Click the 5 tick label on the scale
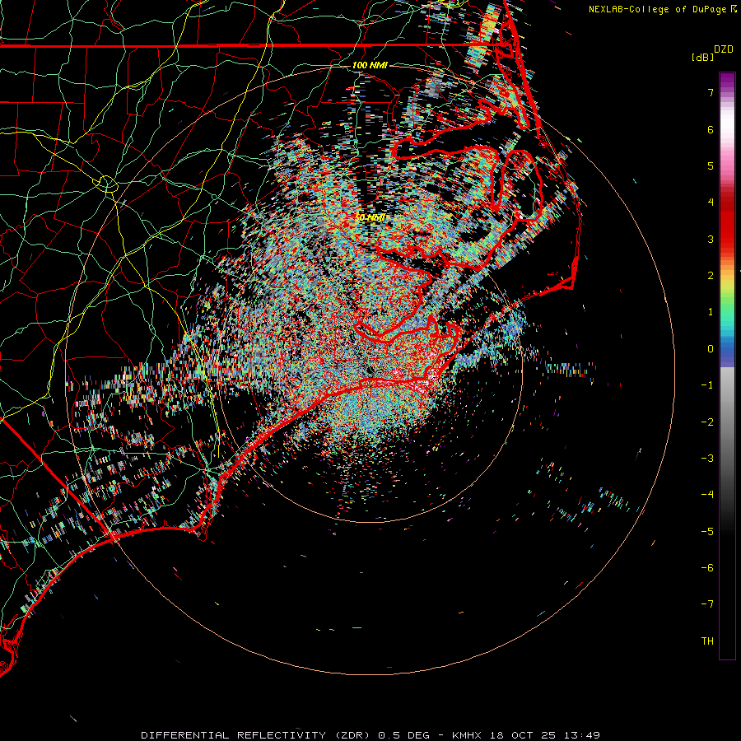 point(711,165)
